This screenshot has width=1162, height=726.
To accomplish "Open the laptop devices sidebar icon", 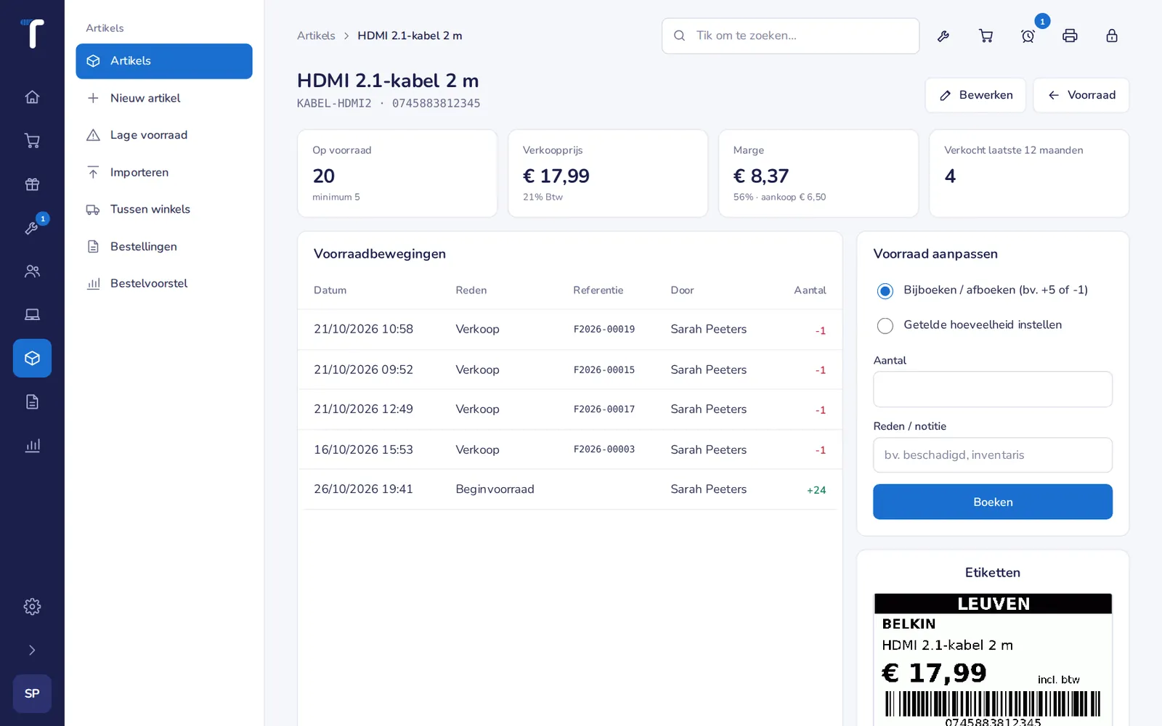I will tap(32, 314).
